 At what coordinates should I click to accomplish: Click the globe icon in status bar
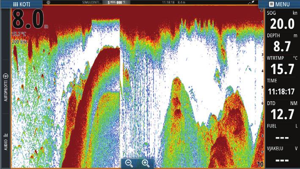pos(48,2)
